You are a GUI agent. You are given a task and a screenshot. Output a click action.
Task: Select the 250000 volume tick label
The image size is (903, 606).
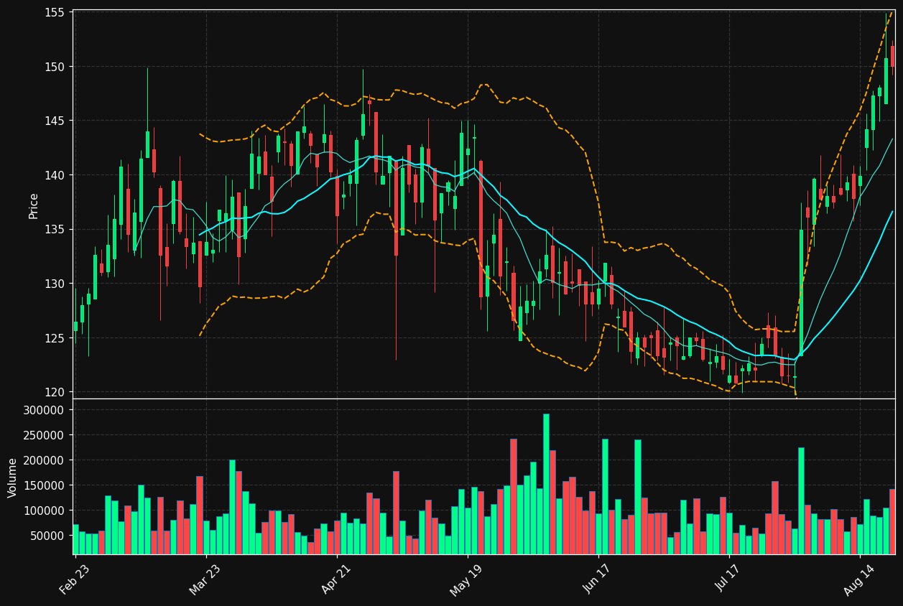(x=45, y=435)
